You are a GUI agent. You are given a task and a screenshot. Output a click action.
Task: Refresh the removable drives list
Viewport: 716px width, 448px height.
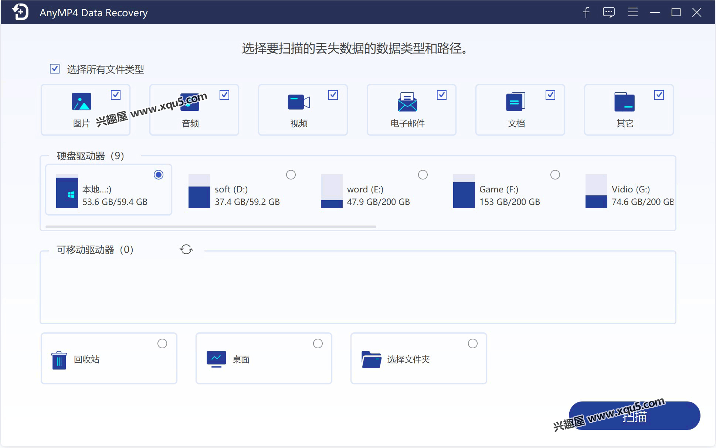click(x=186, y=249)
